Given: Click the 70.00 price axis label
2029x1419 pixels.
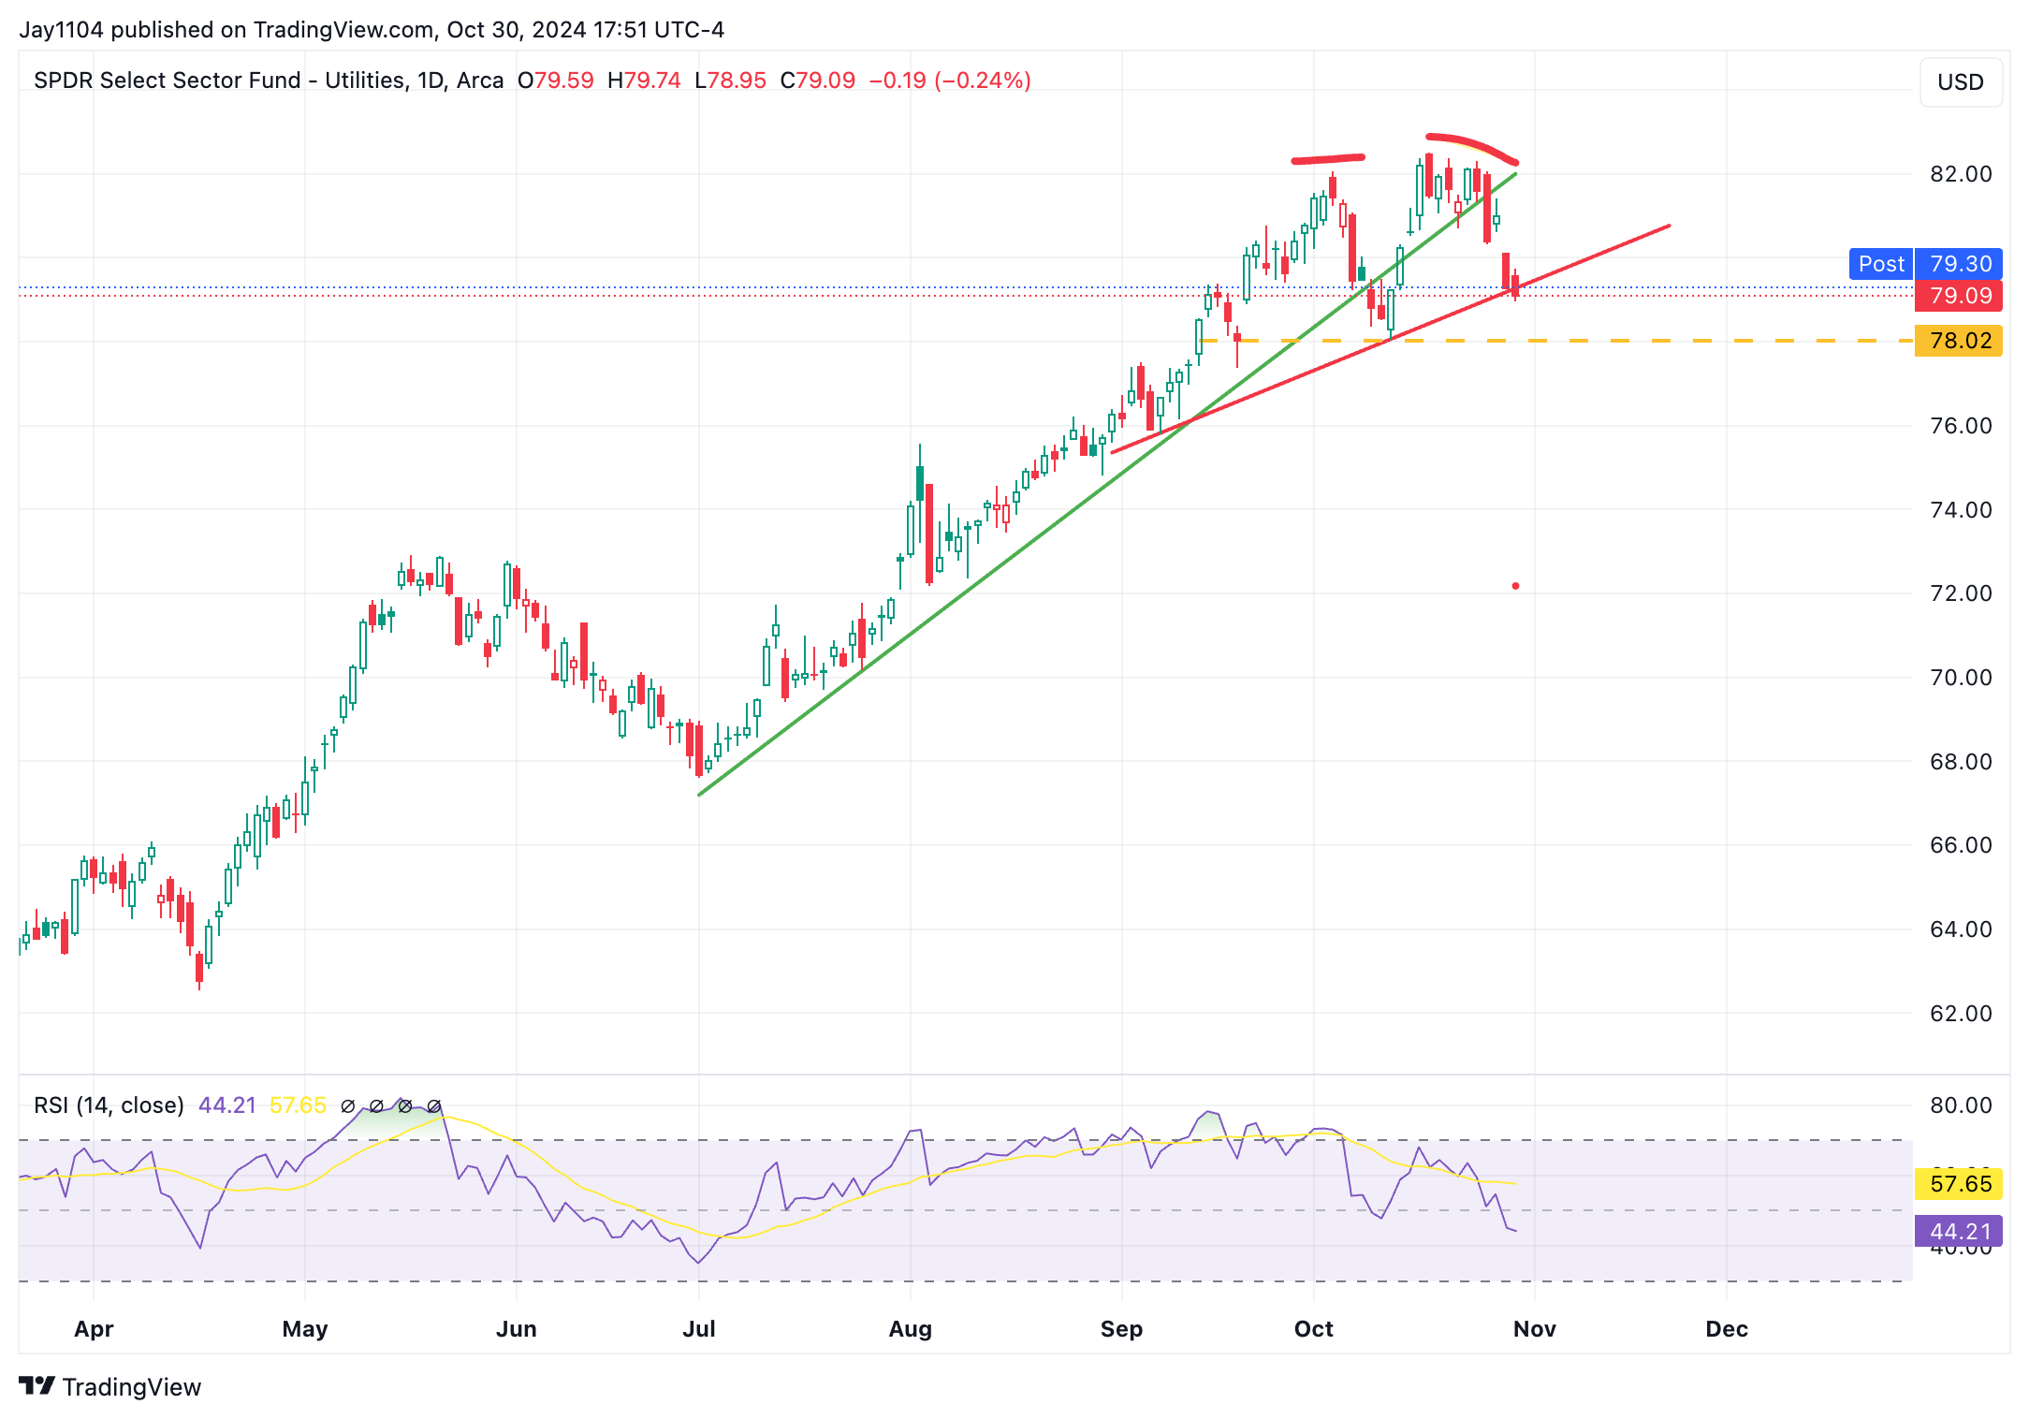Looking at the screenshot, I should tap(1961, 678).
